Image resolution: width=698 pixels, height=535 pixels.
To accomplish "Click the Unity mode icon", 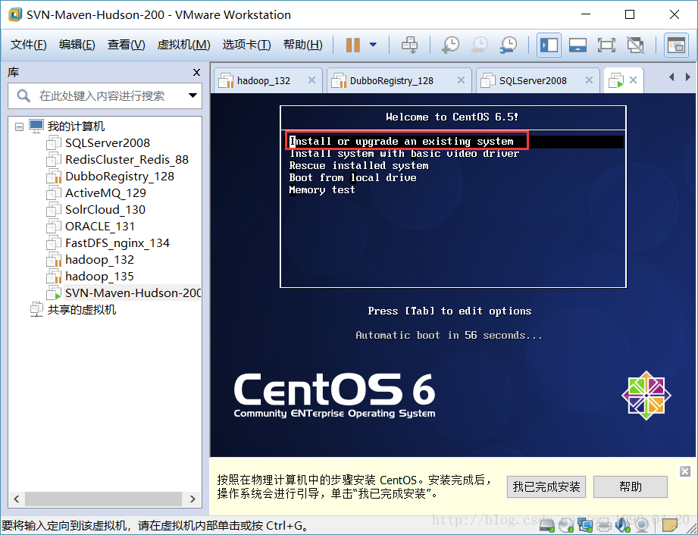I will (635, 45).
